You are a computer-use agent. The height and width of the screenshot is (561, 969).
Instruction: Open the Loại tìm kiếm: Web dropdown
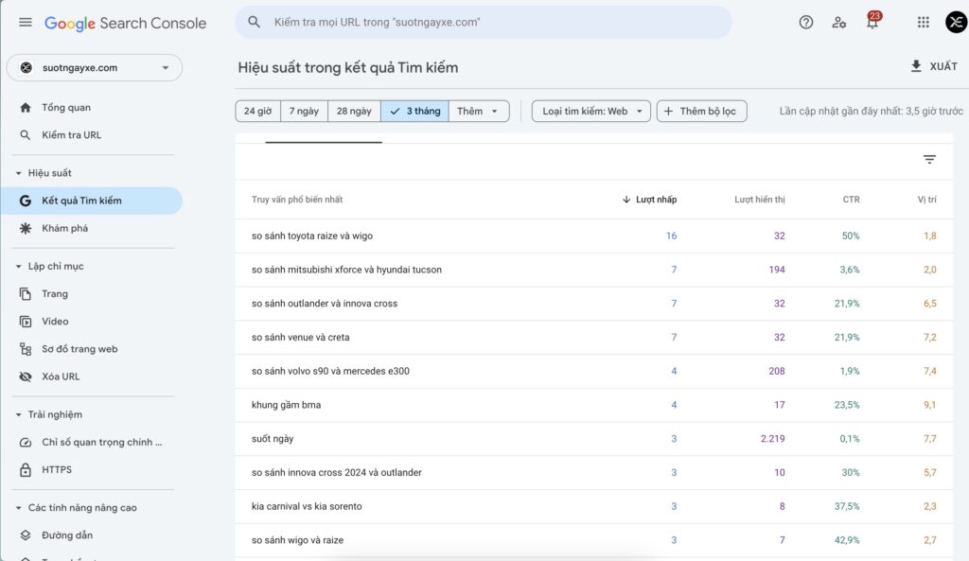pyautogui.click(x=591, y=112)
